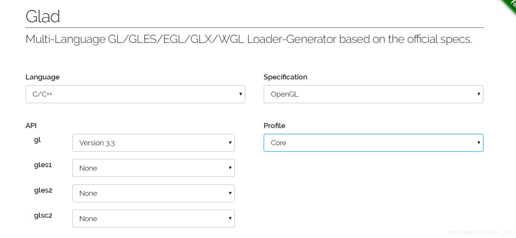Open the gl API Version 3.3 dropdown
Image resolution: width=516 pixels, height=238 pixels.
coord(153,143)
